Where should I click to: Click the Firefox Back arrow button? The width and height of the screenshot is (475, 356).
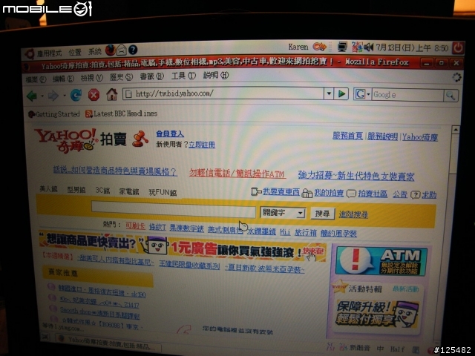pos(31,96)
